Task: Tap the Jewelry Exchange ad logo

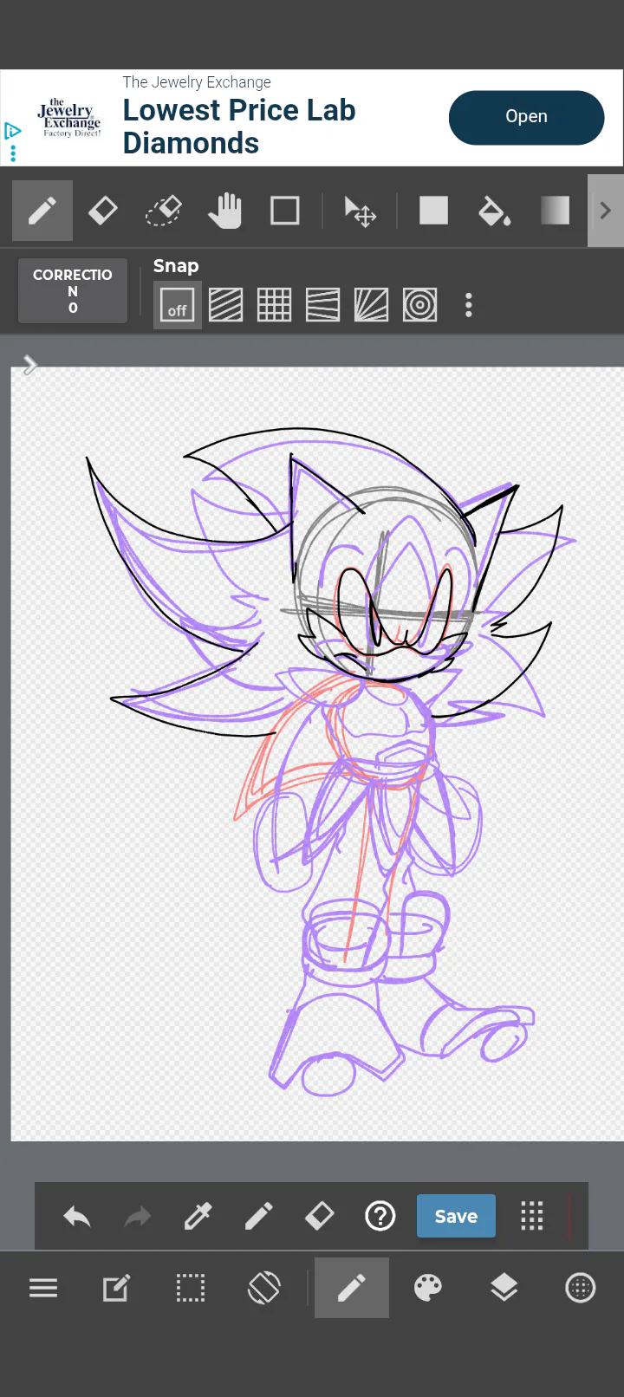Action: 69,118
